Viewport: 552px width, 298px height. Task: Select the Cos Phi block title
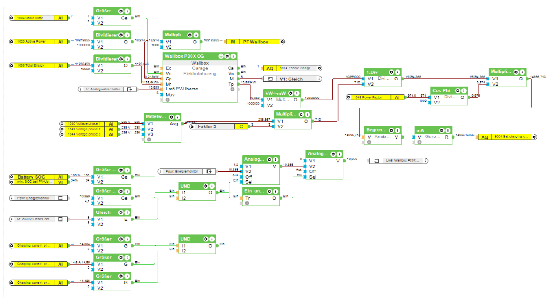442,91
